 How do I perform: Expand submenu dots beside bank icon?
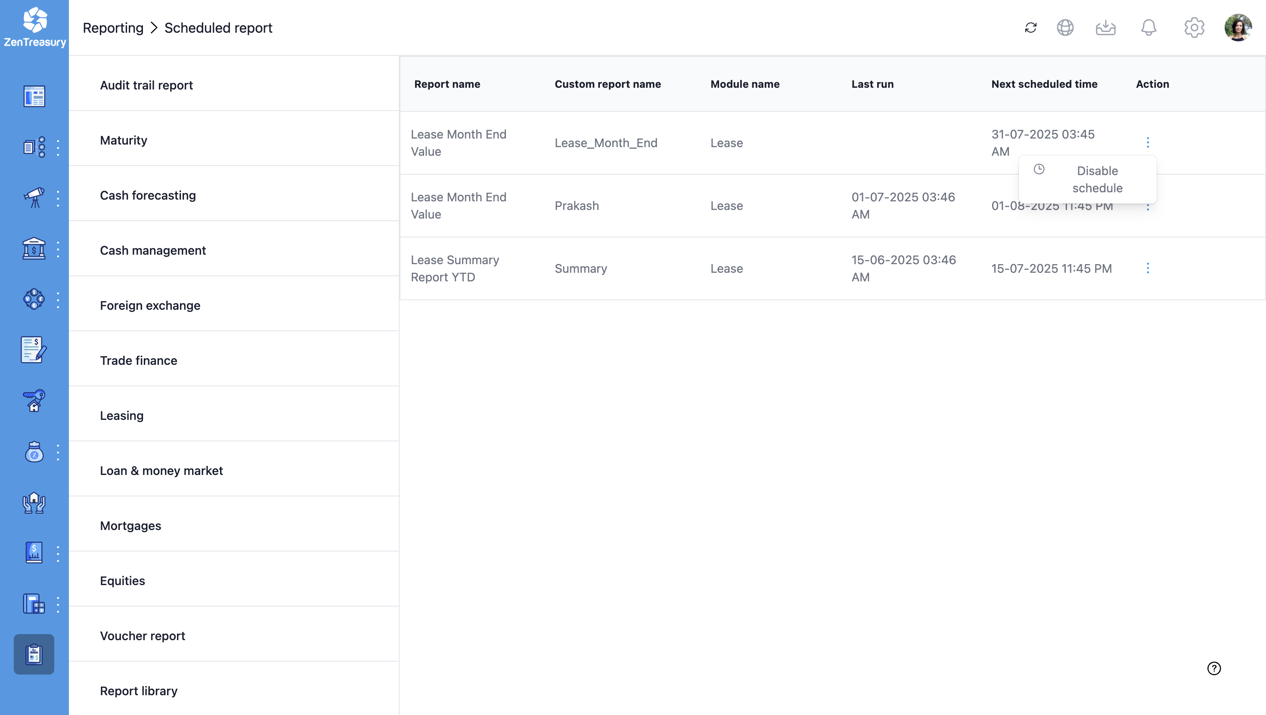(58, 250)
